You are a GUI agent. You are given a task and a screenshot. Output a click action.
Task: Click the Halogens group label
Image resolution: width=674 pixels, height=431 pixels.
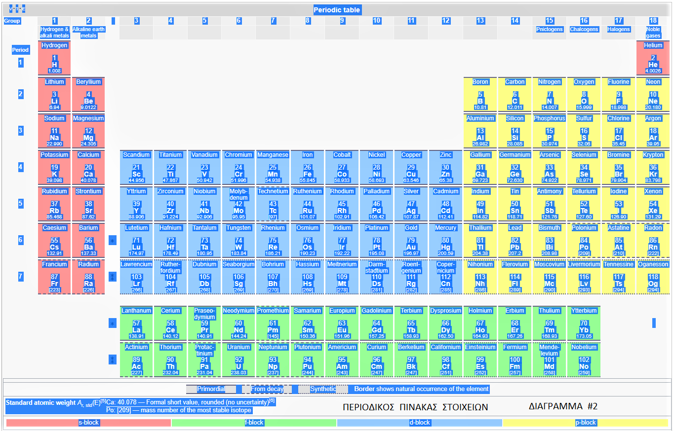coord(619,30)
